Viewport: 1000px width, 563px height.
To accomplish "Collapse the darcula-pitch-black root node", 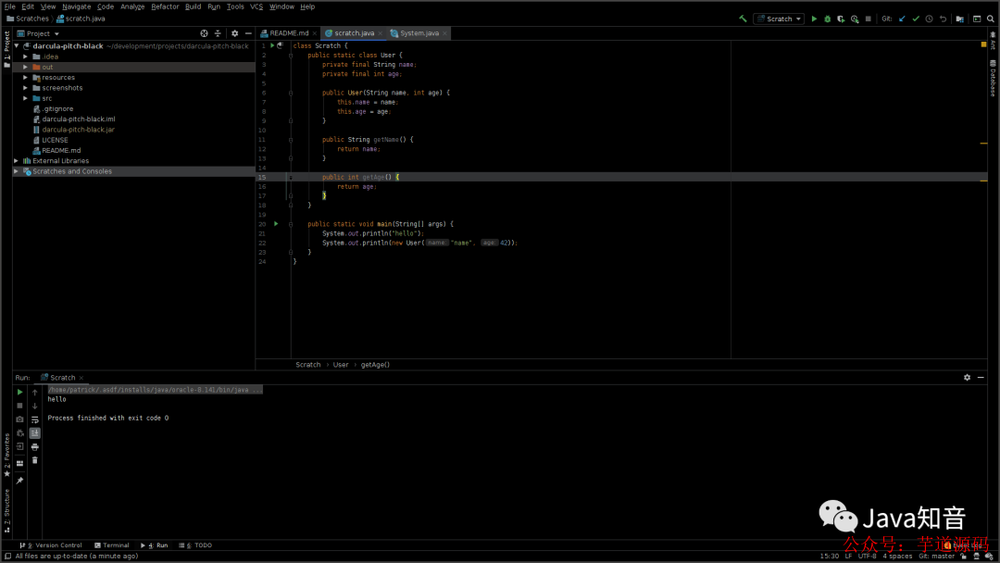I will coord(17,46).
